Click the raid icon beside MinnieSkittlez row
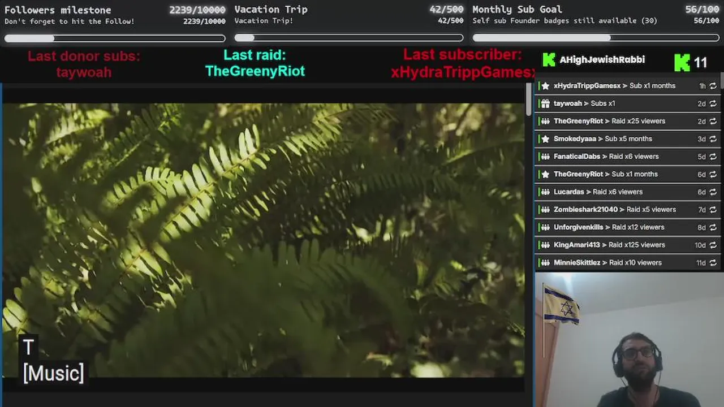This screenshot has height=407, width=724. [545, 262]
